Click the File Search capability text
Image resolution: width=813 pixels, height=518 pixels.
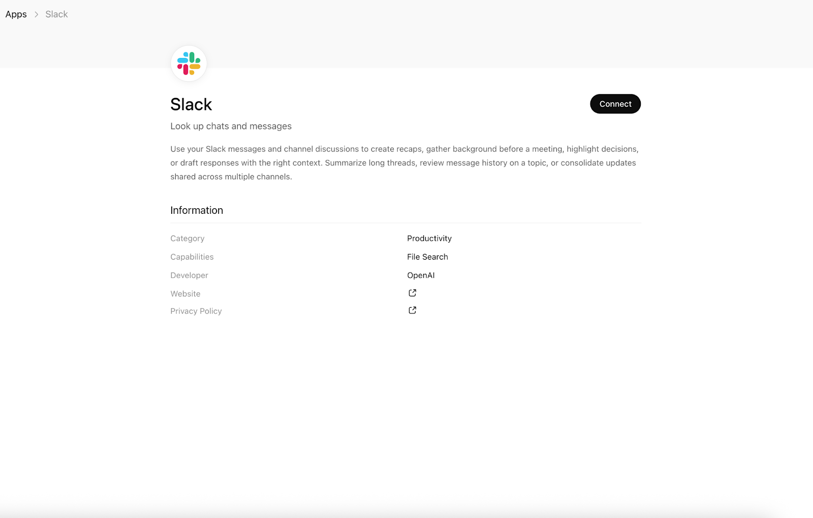(427, 256)
